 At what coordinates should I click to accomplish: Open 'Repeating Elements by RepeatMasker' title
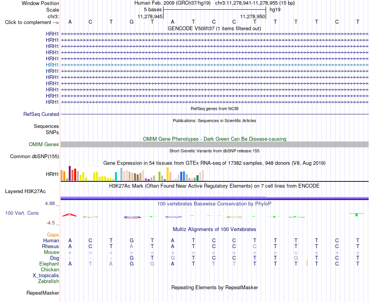pos(214,288)
